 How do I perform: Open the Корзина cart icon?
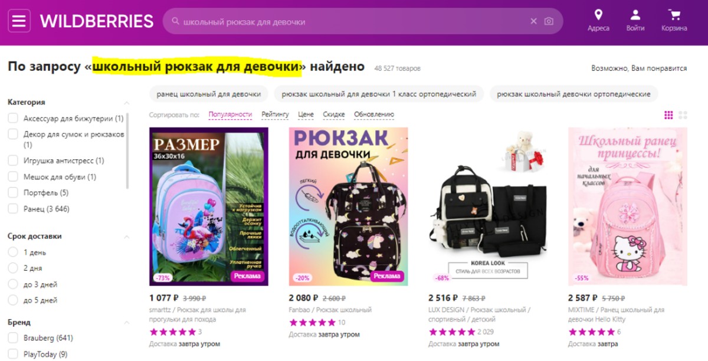pyautogui.click(x=674, y=15)
